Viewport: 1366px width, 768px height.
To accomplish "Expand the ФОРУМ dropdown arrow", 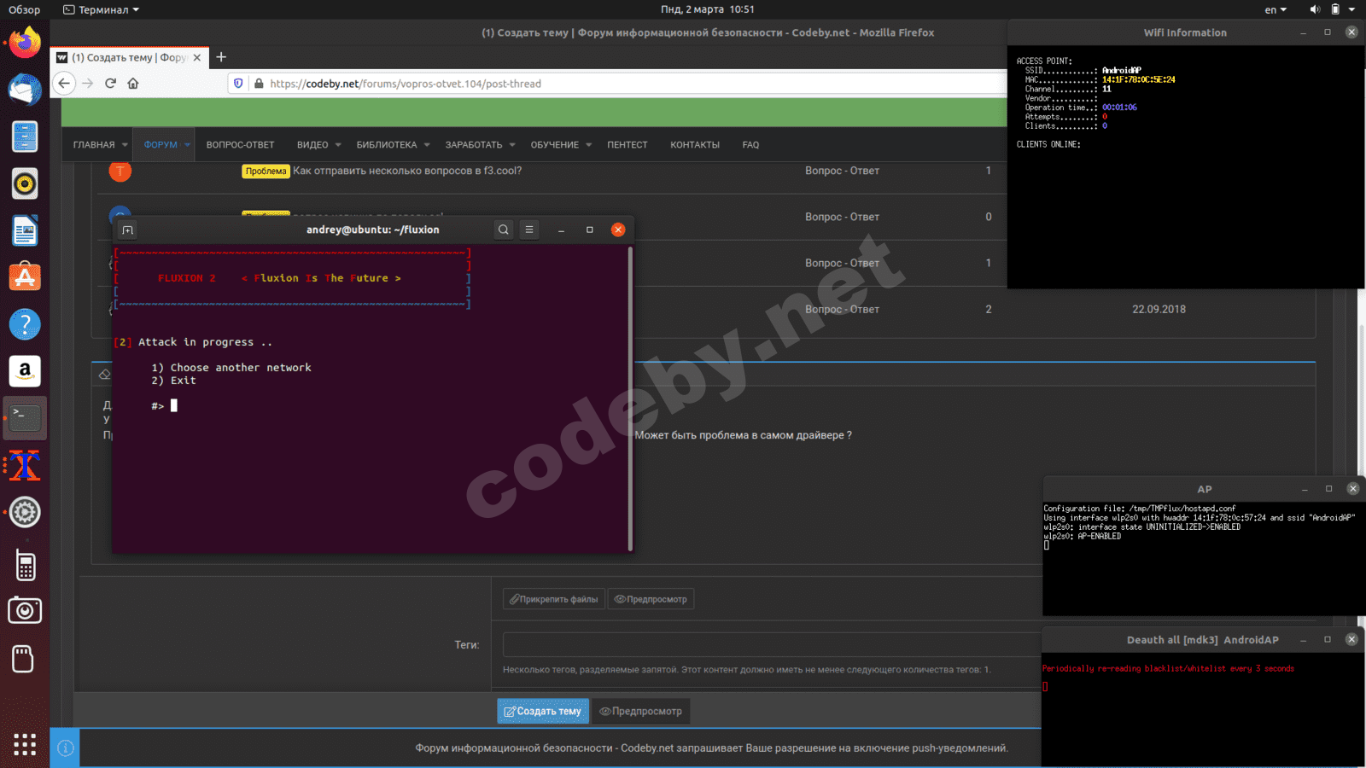I will pos(188,145).
